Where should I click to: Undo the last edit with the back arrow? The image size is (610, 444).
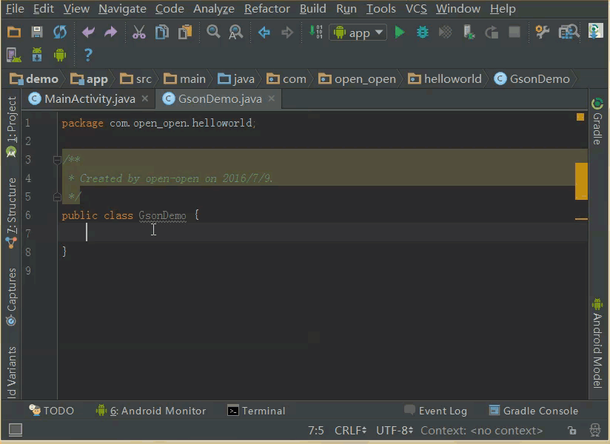[87, 31]
